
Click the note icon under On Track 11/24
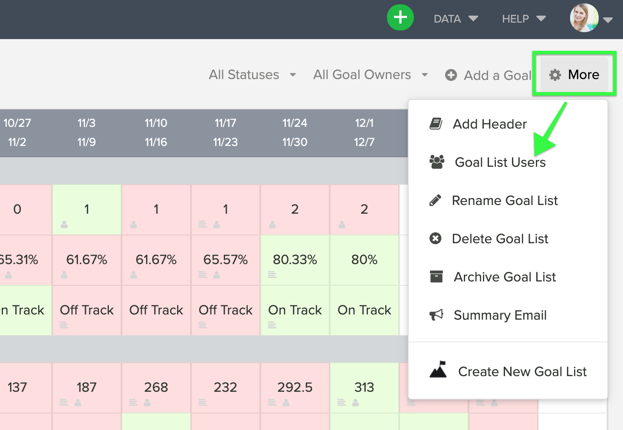[x=272, y=325]
